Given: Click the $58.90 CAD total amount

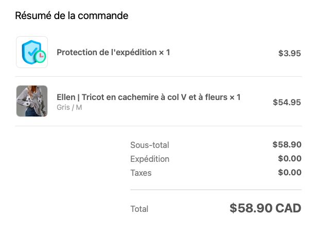Looking at the screenshot, I should [x=265, y=208].
